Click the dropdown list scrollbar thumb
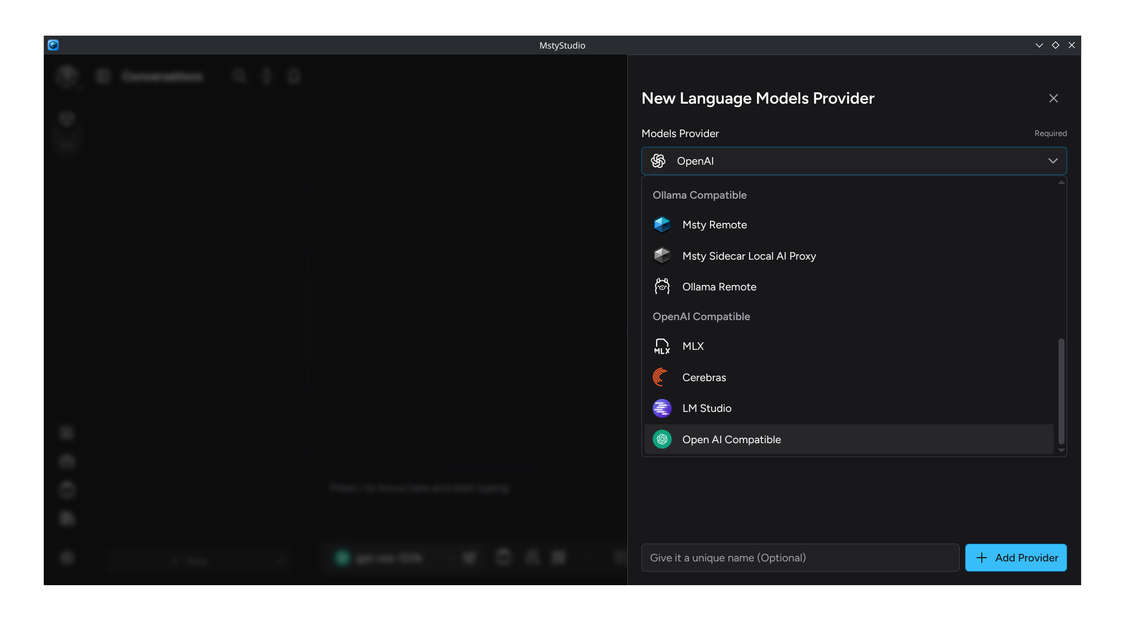 (x=1061, y=391)
